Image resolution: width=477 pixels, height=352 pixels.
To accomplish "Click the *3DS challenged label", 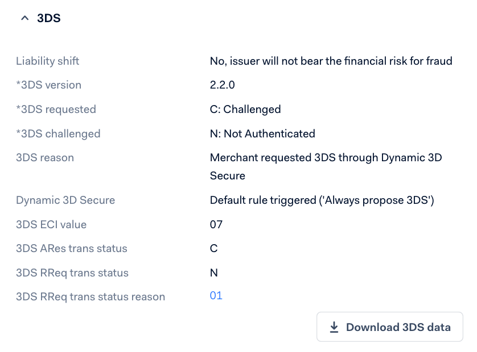I will point(58,133).
